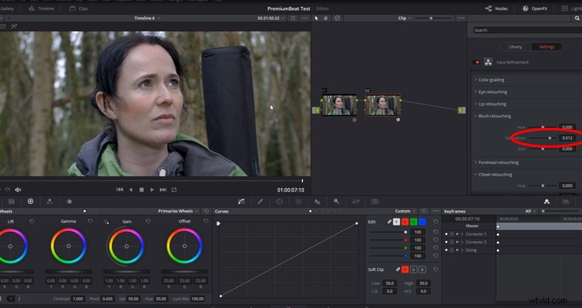582x308 pixels.
Task: Select the eyedropper Qualifier tool
Action: pos(261,201)
